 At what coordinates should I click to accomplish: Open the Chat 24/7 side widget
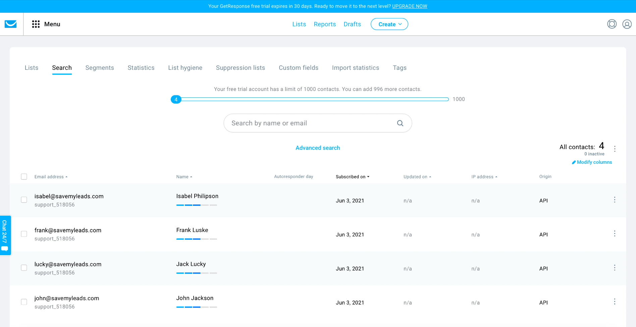tap(5, 235)
